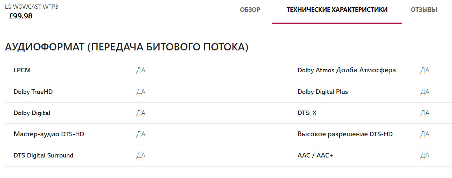Click the ДА value next to LPCM

[141, 70]
